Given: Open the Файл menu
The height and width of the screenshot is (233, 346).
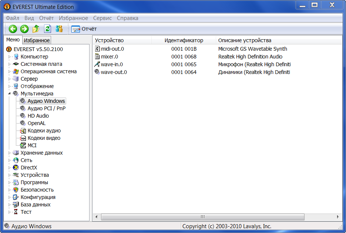Looking at the screenshot, I should pos(13,18).
